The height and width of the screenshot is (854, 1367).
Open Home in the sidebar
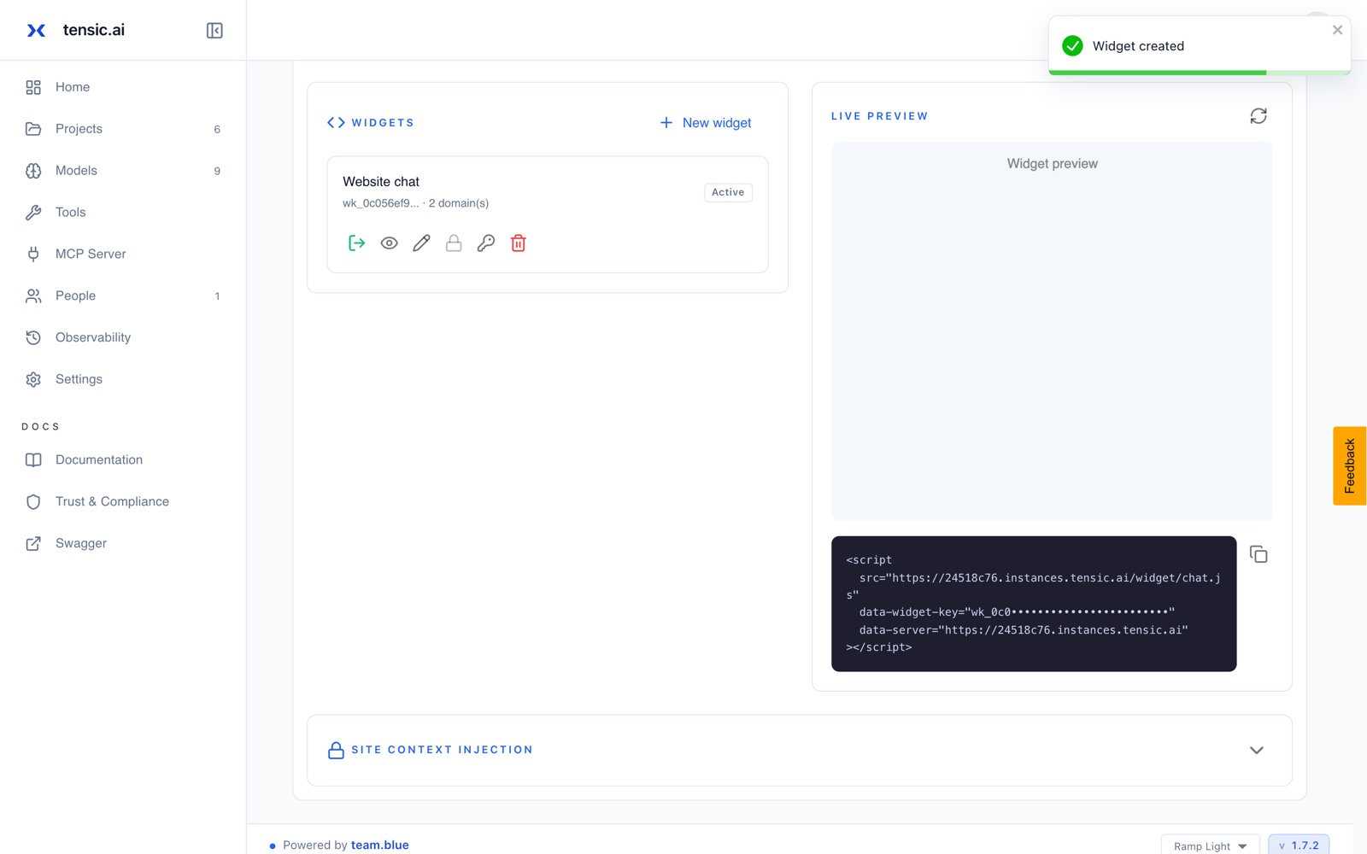(123, 87)
